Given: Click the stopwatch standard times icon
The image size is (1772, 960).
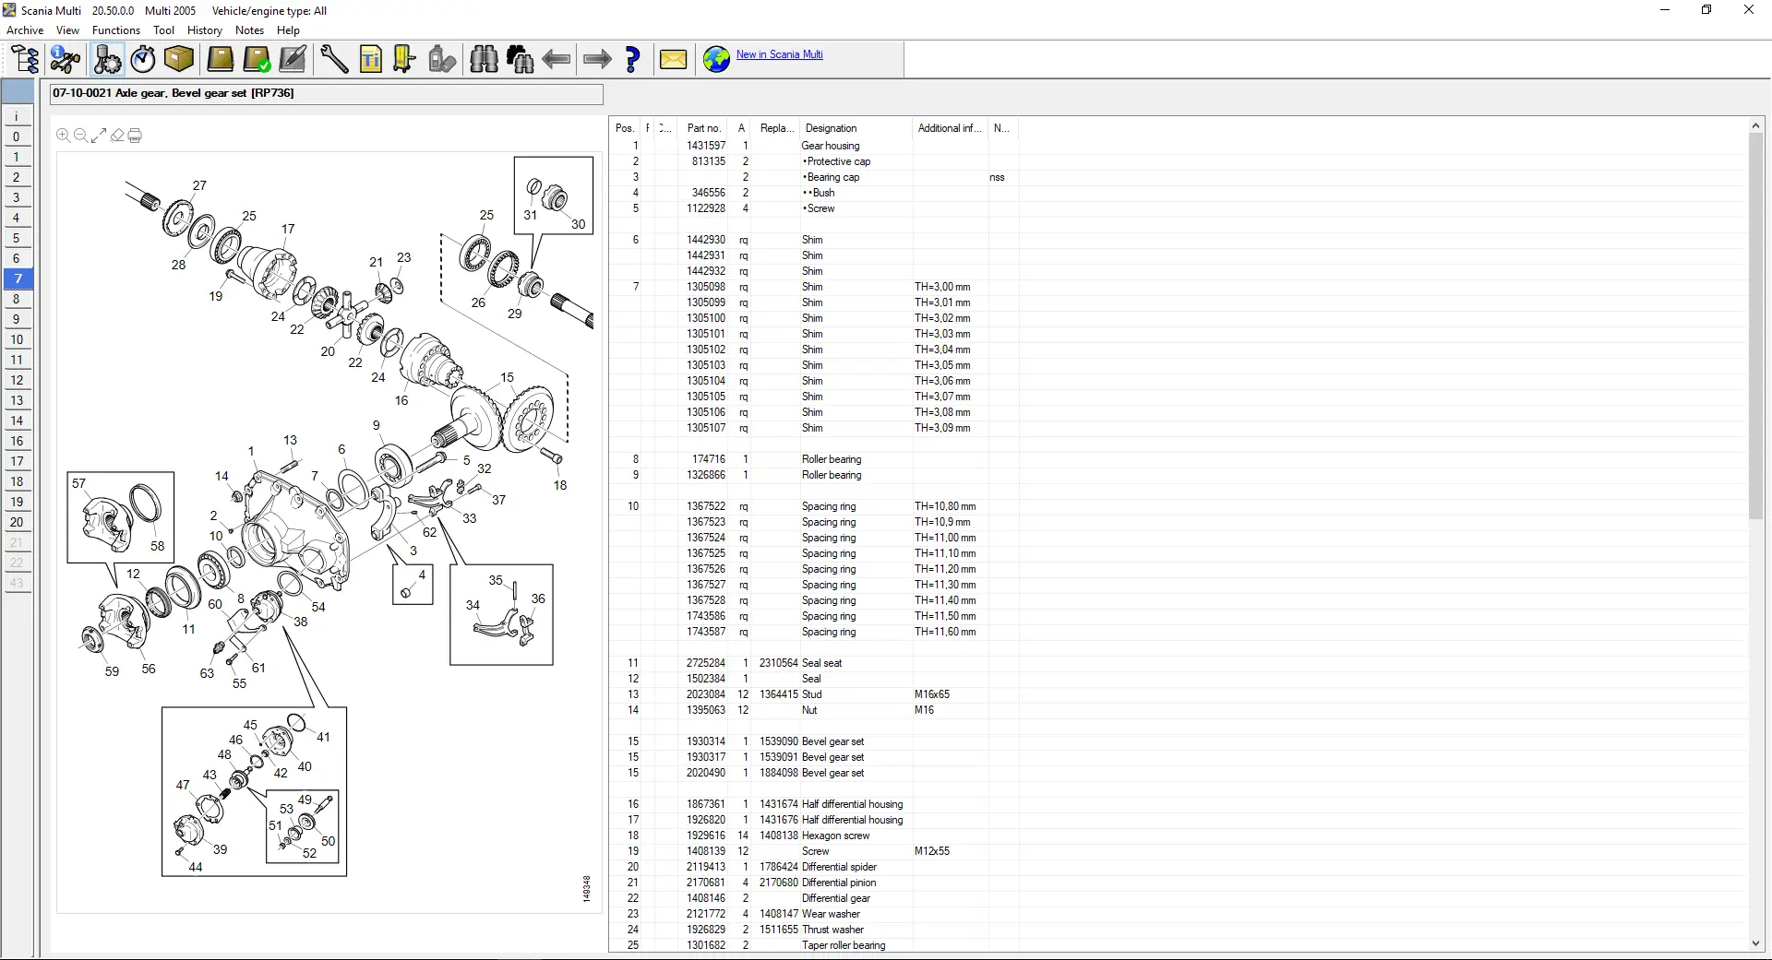Looking at the screenshot, I should pyautogui.click(x=143, y=60).
